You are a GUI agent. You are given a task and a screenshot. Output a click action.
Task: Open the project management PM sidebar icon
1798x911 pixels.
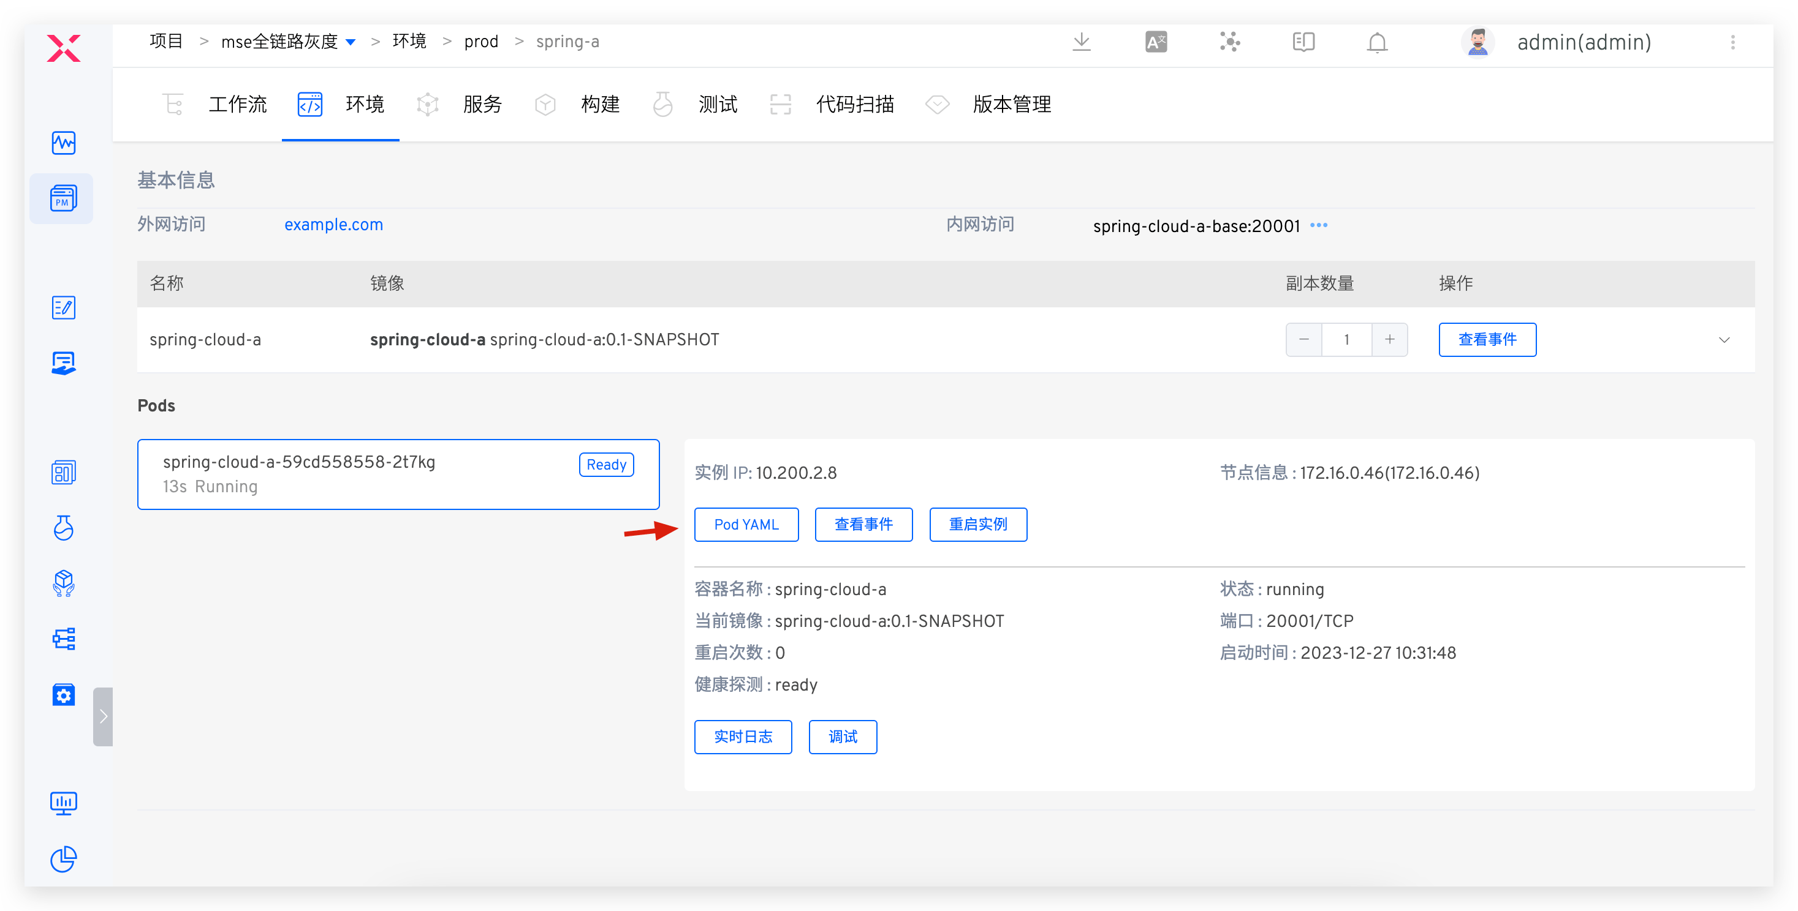pos(63,199)
